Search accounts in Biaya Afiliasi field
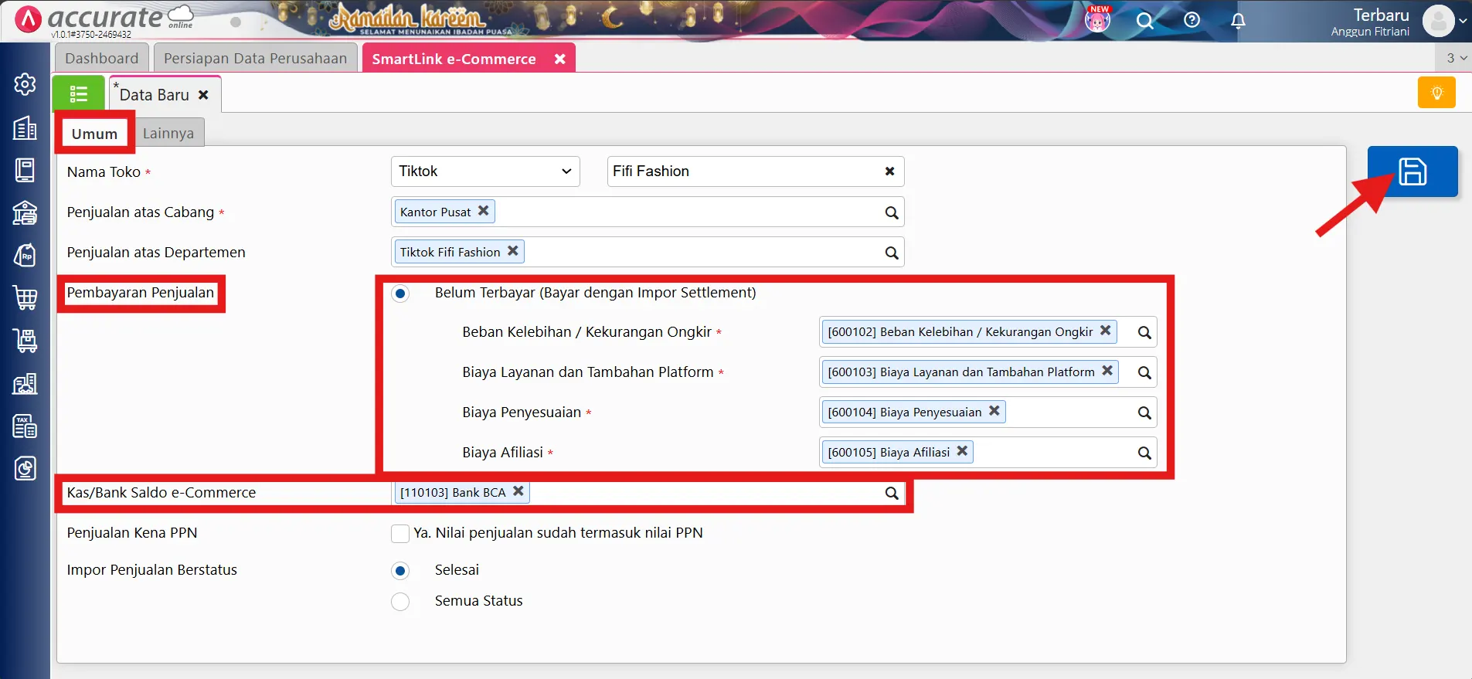This screenshot has width=1472, height=679. (1144, 453)
